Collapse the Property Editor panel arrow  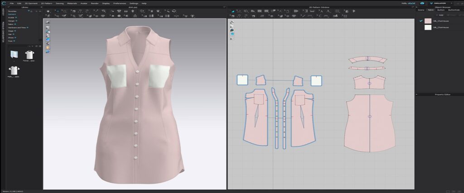point(417,94)
